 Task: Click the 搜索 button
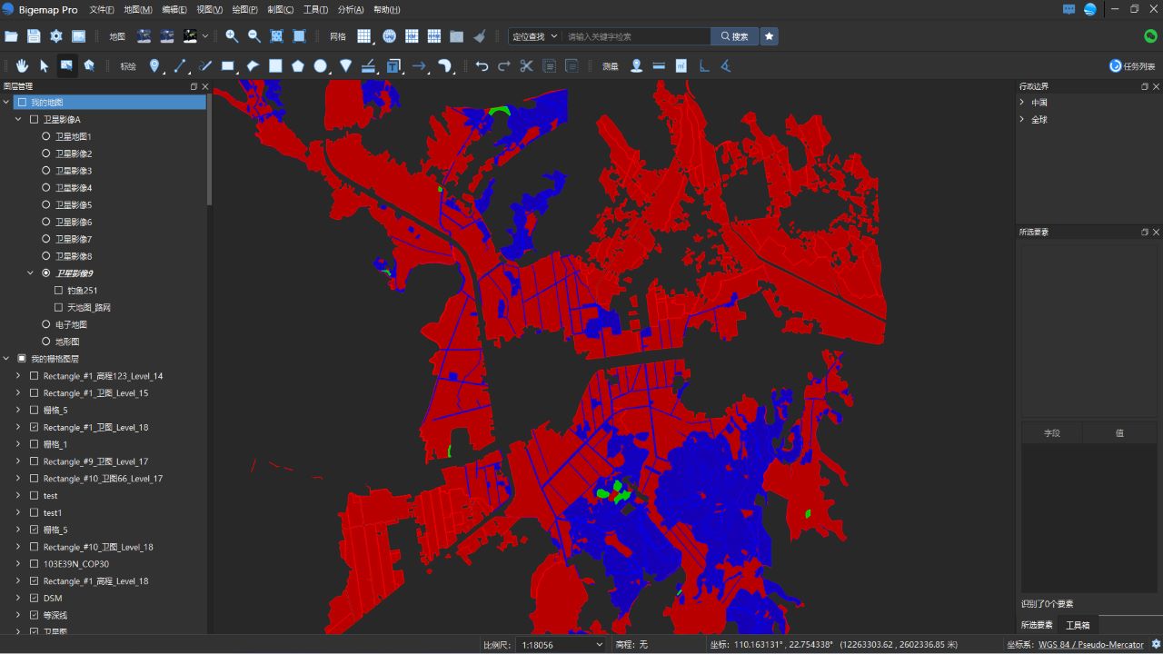(x=735, y=36)
